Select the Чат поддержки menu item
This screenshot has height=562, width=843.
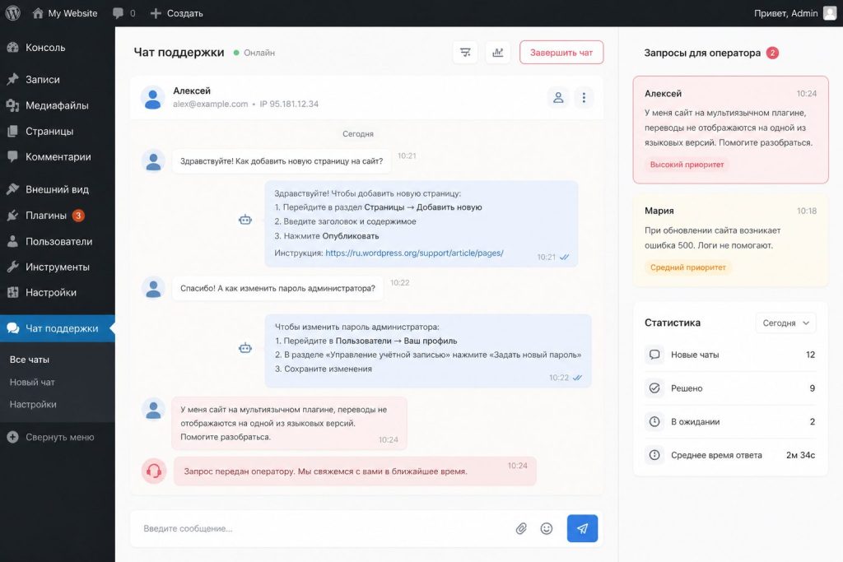pyautogui.click(x=58, y=328)
